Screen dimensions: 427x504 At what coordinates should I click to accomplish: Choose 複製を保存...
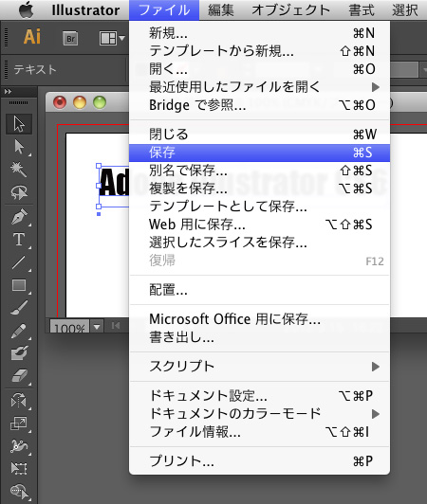[x=259, y=189]
